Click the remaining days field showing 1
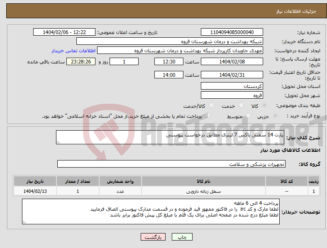 (x=124, y=62)
